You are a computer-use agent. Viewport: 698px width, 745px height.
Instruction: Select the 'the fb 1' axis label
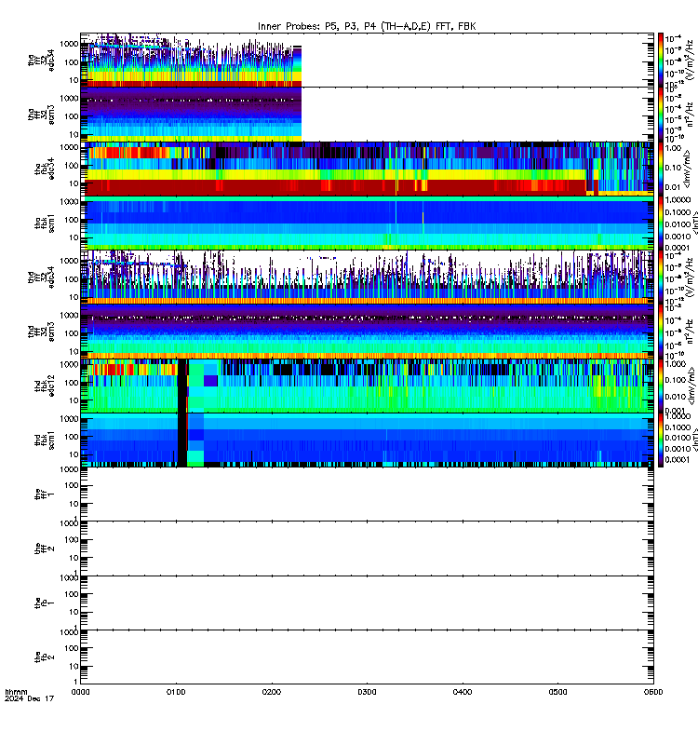pyautogui.click(x=45, y=603)
